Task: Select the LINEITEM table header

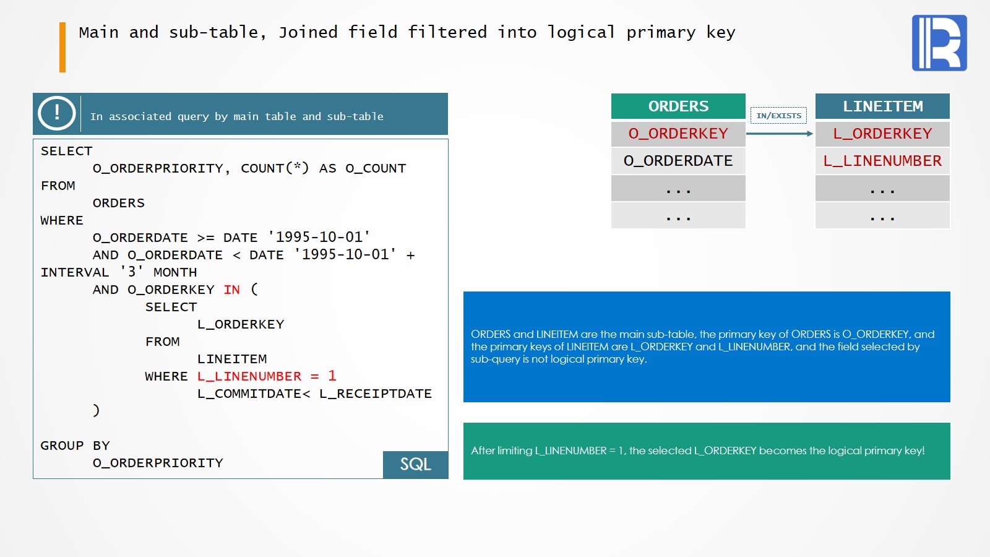Action: tap(882, 106)
